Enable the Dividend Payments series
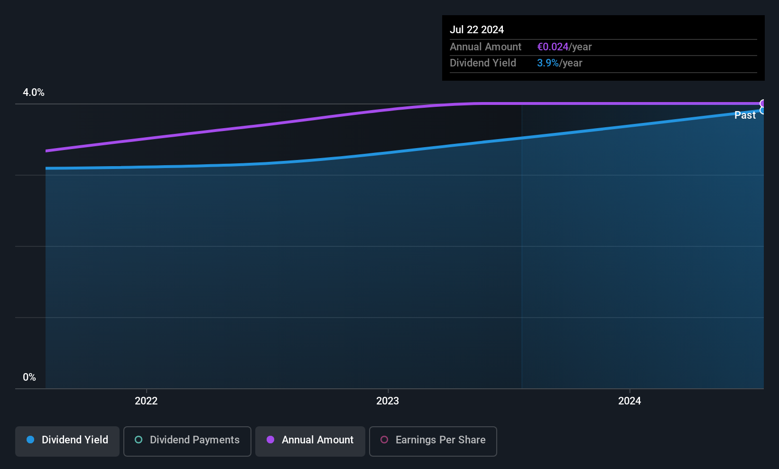 click(187, 441)
